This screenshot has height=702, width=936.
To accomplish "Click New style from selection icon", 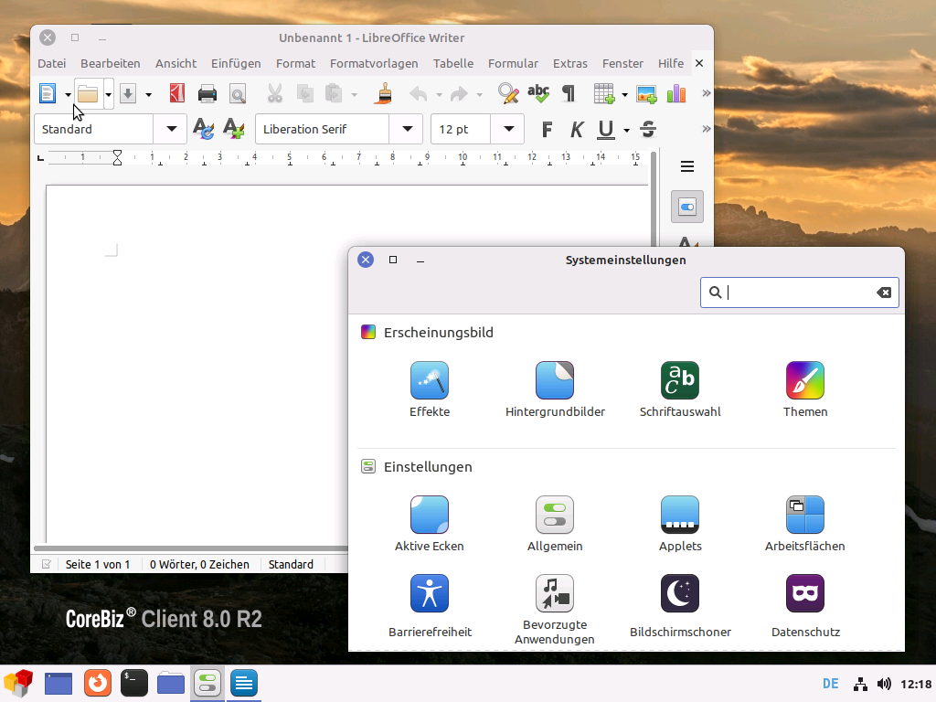I will (x=233, y=129).
